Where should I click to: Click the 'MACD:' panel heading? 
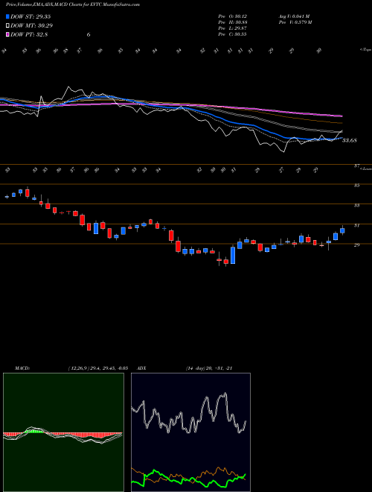tap(22, 368)
